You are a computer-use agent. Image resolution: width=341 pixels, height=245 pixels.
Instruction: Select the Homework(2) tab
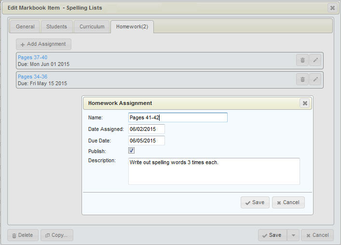click(132, 27)
